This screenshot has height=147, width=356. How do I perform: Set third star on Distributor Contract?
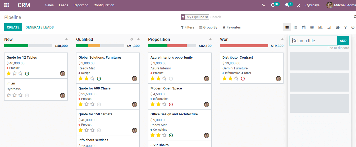coord(236,79)
